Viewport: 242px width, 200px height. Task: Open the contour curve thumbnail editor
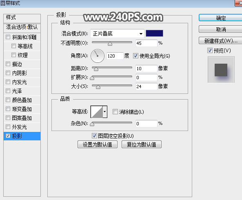(x=97, y=111)
